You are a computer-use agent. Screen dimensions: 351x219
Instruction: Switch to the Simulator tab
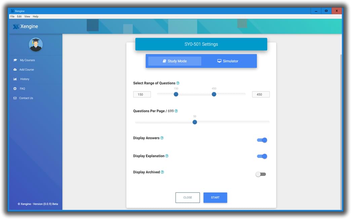(x=228, y=61)
